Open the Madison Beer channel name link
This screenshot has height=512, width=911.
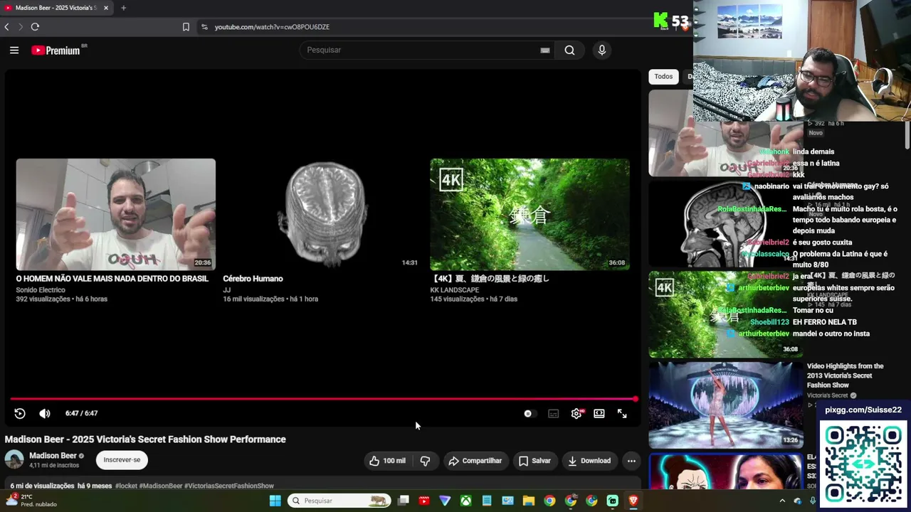(x=53, y=456)
